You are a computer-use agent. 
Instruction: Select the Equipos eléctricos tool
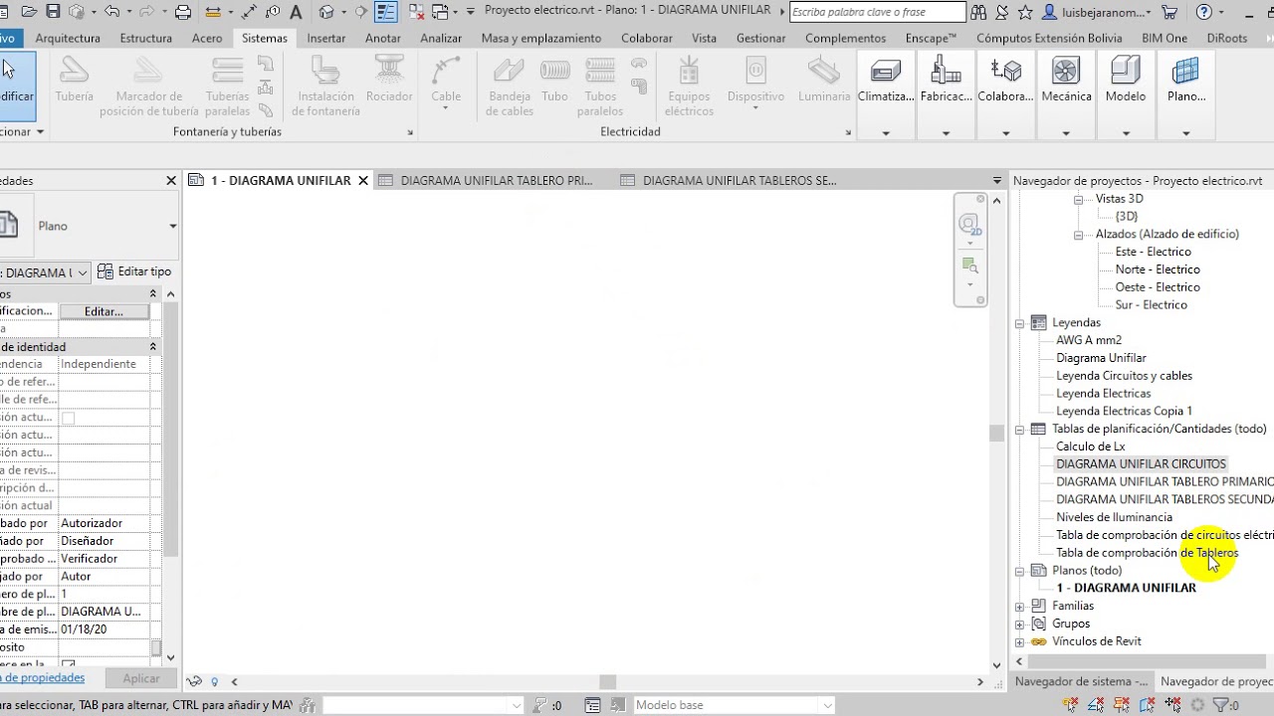[689, 86]
